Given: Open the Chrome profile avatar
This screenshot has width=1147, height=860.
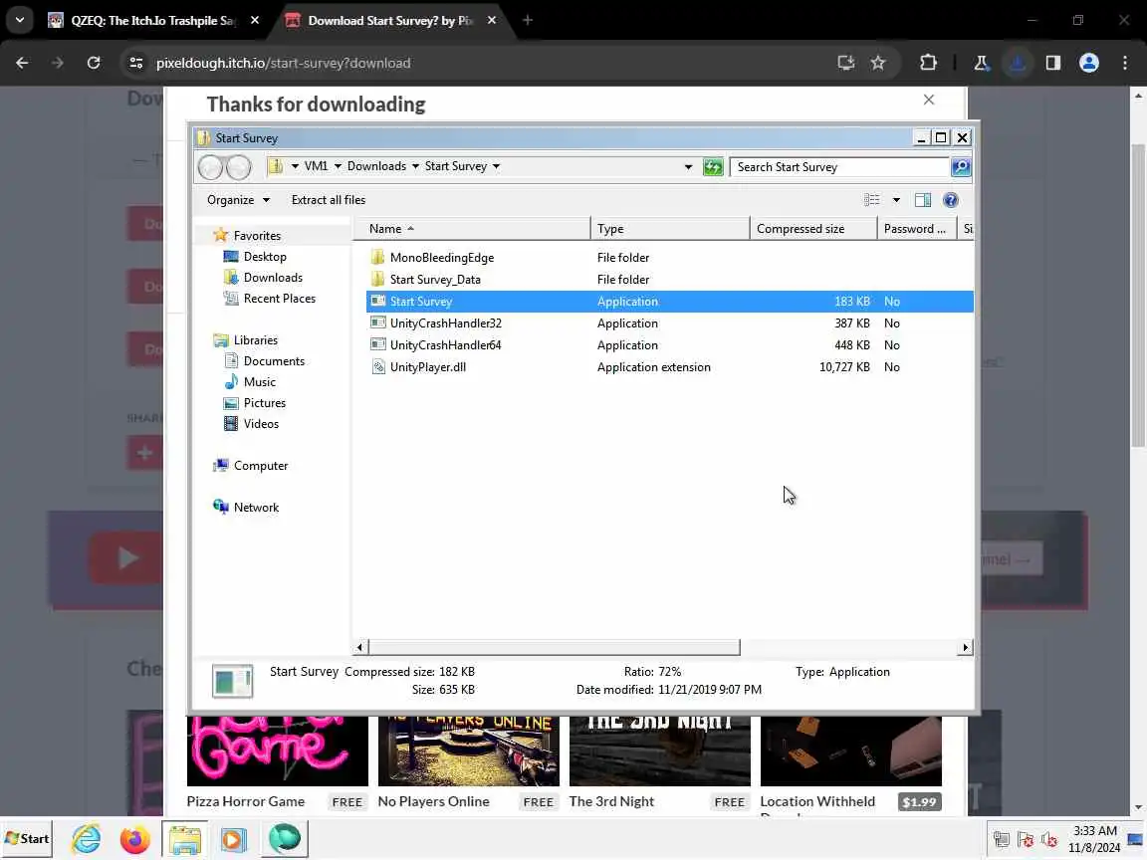Looking at the screenshot, I should (1089, 63).
